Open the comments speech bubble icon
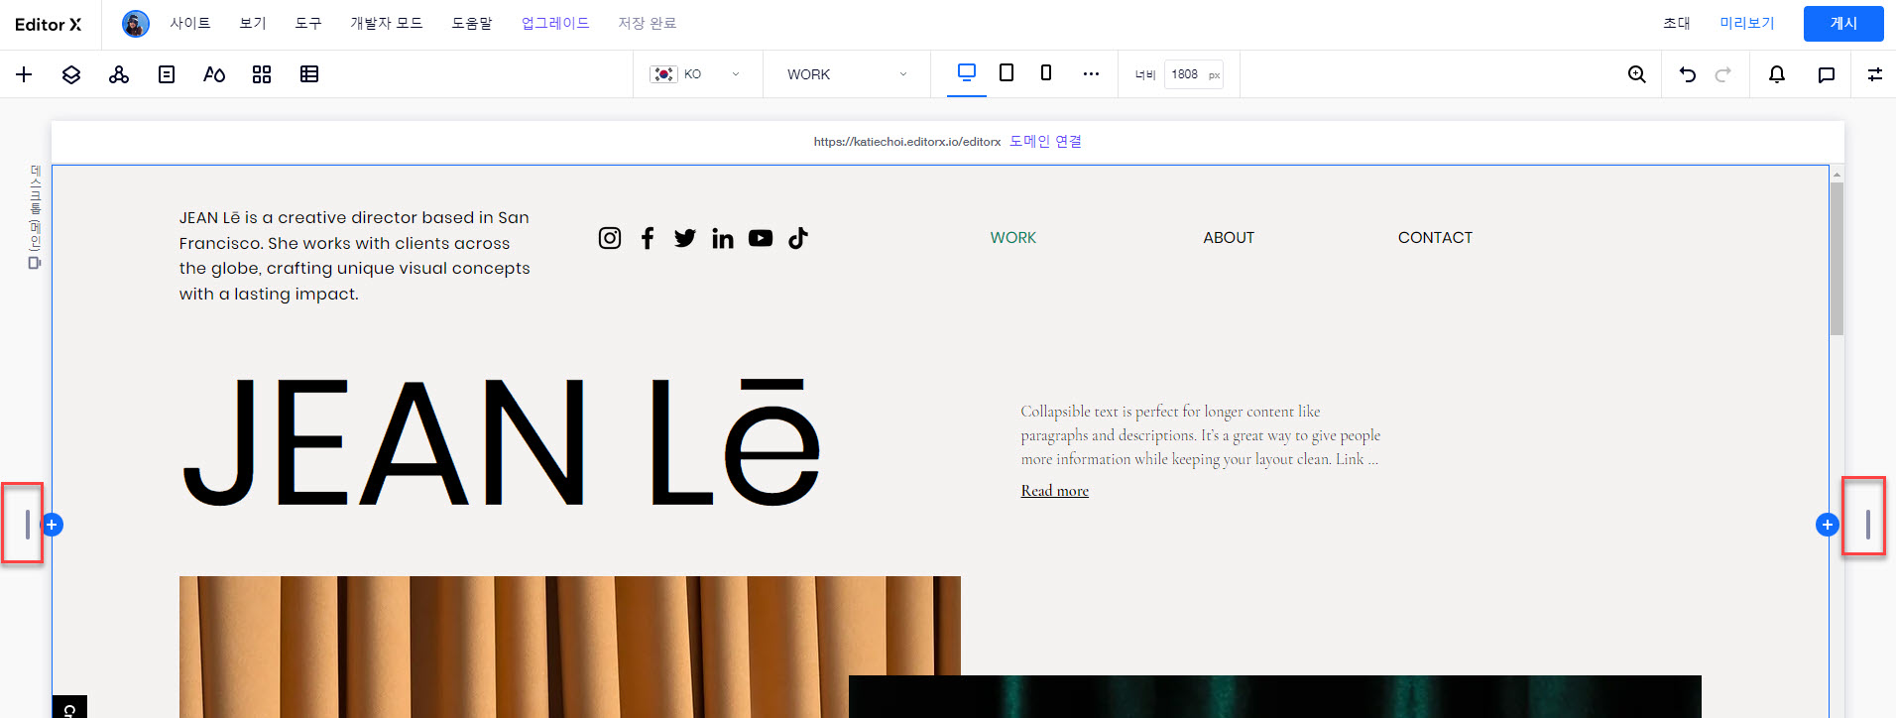The width and height of the screenshot is (1896, 718). (1826, 74)
